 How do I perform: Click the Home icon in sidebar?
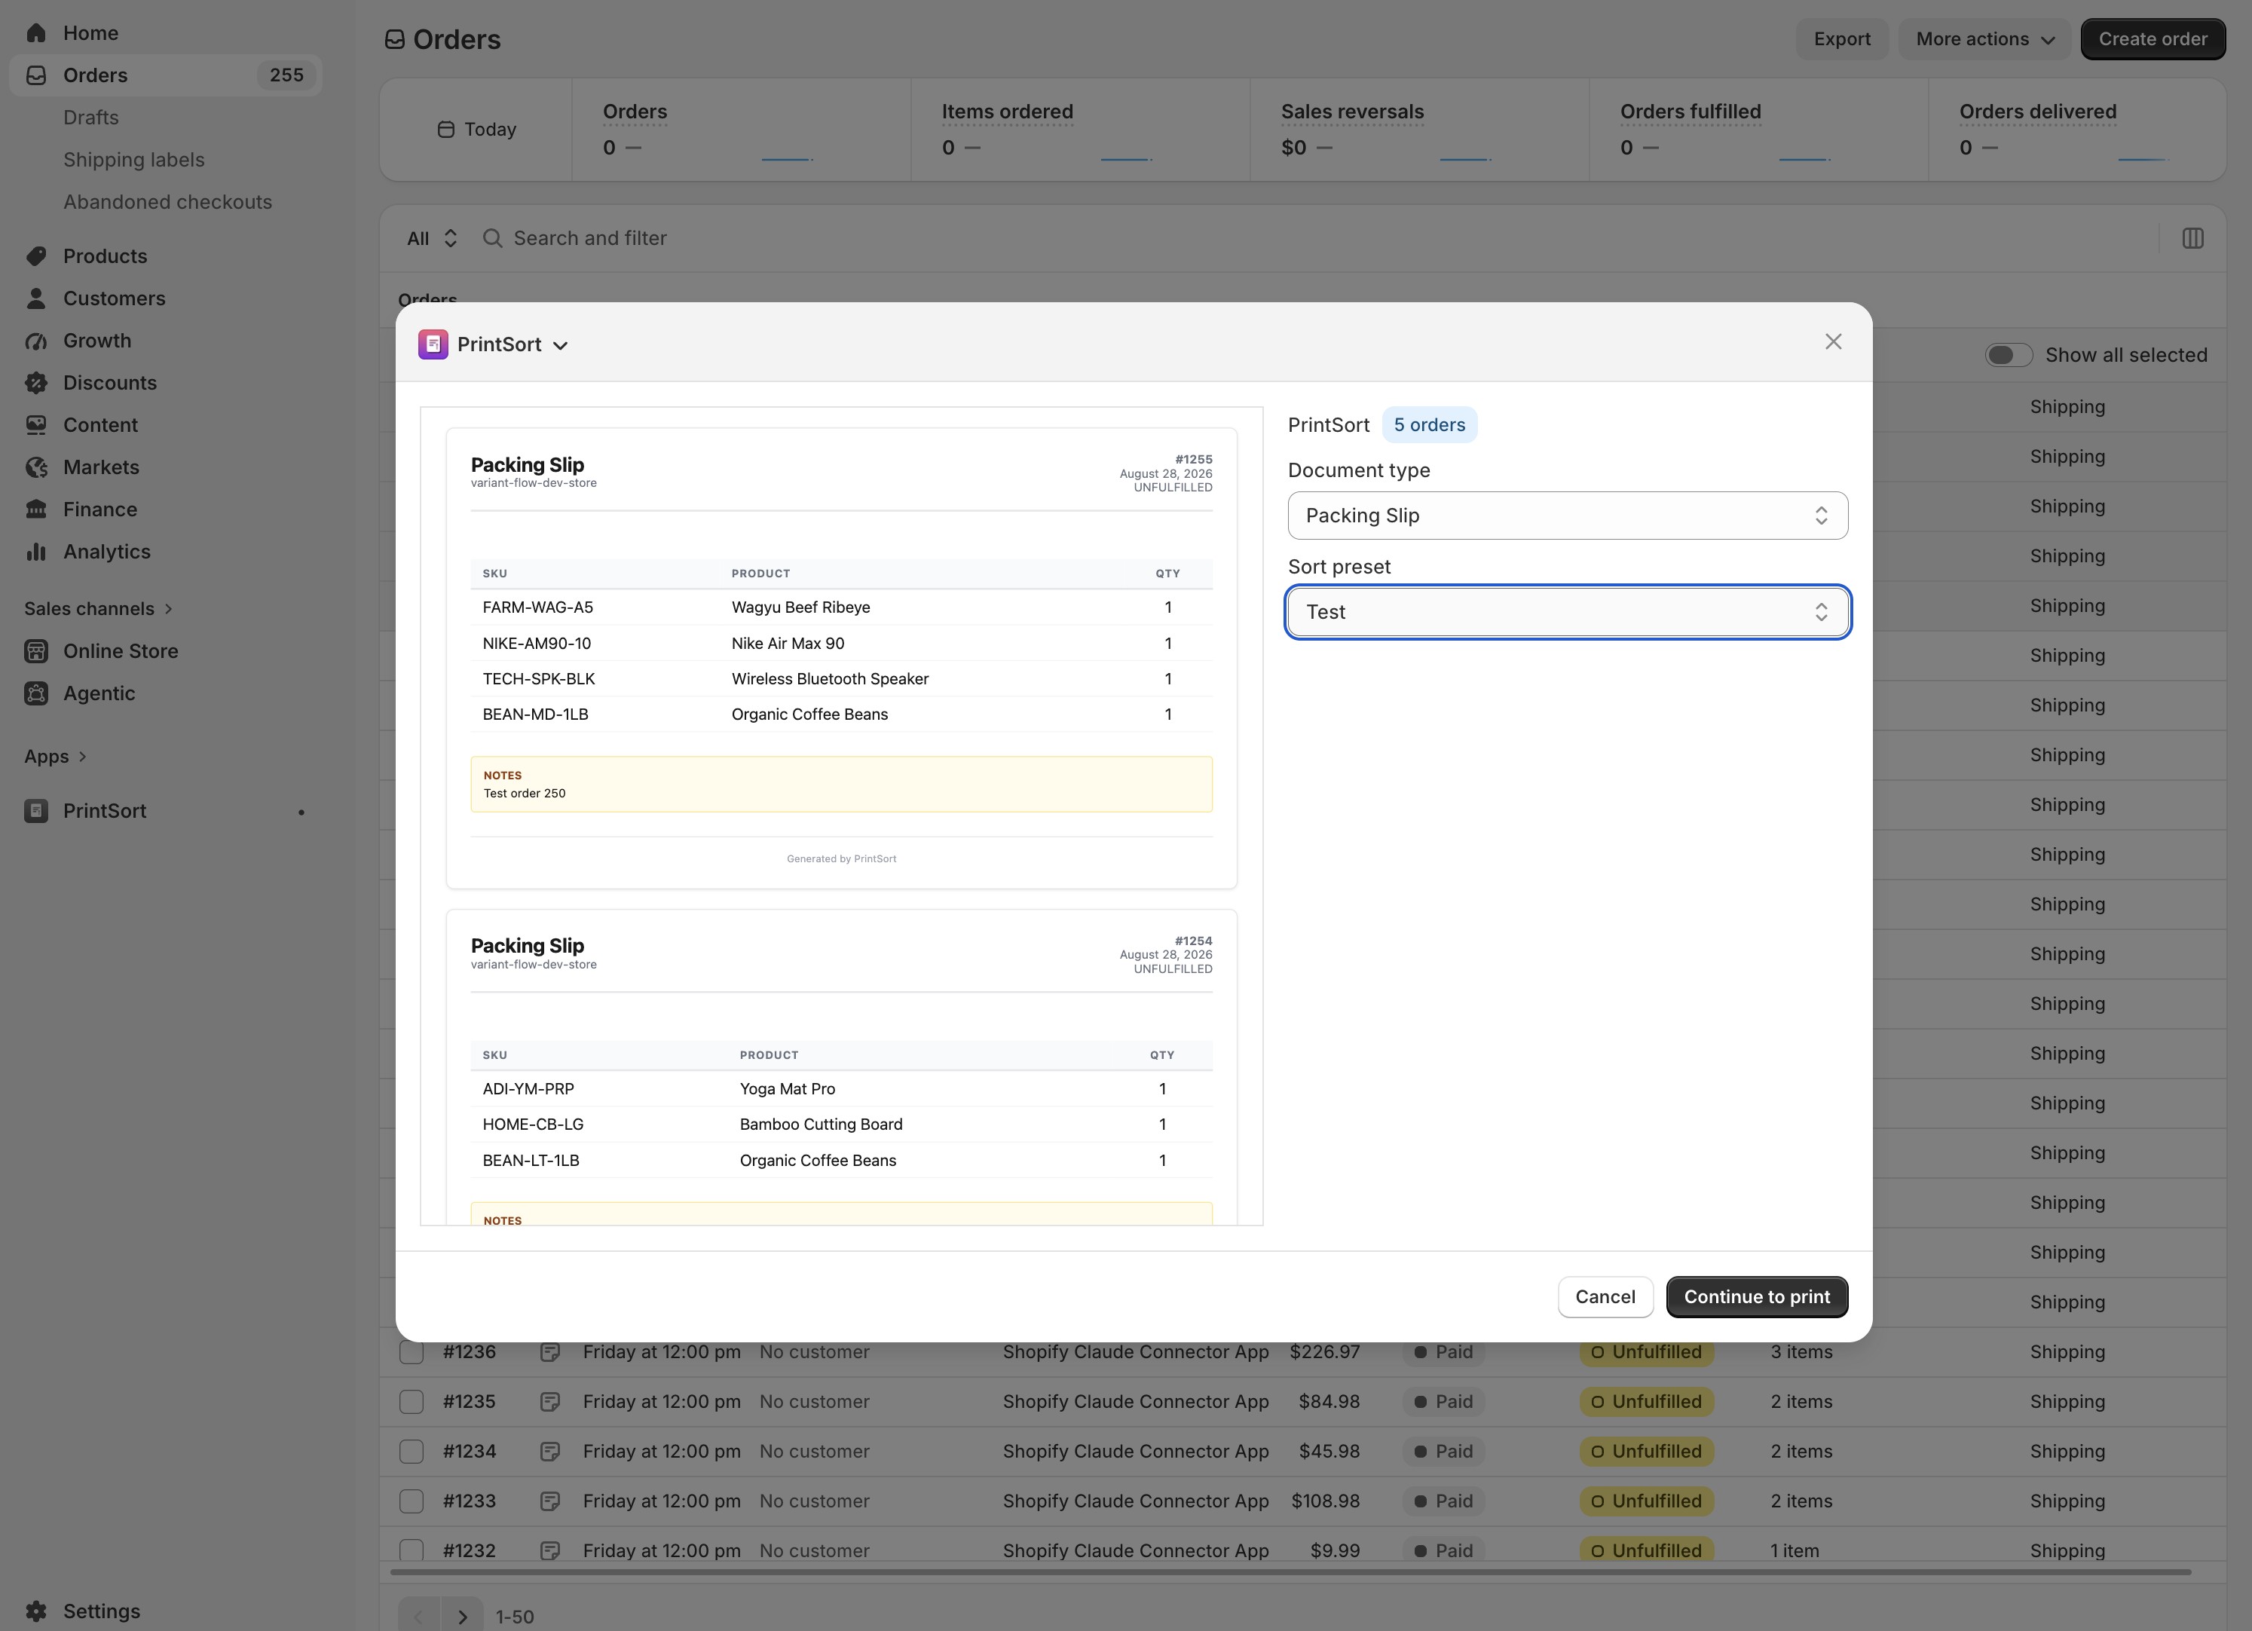35,32
